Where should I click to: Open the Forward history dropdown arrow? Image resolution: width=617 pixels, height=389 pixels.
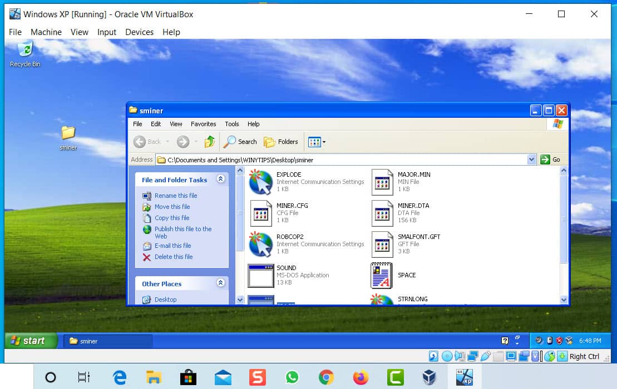click(x=196, y=142)
